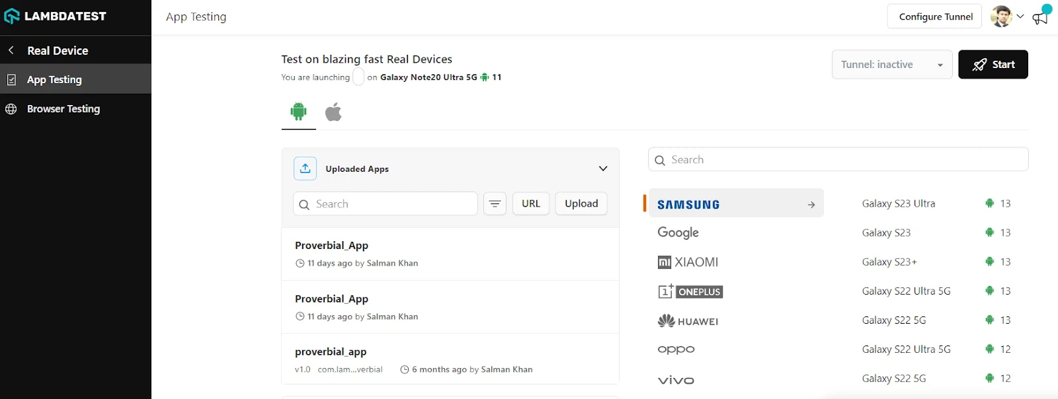The height and width of the screenshot is (399, 1058).
Task: Click magnifier in uploaded apps search
Action: [304, 204]
